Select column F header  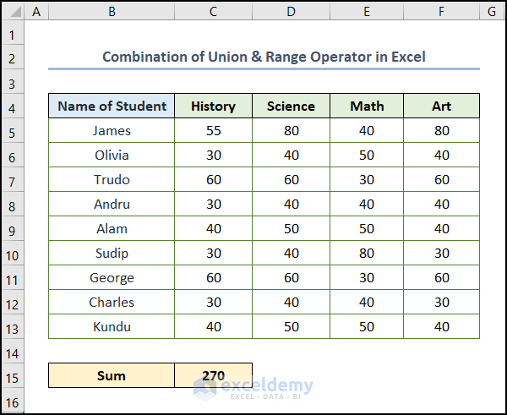click(441, 11)
